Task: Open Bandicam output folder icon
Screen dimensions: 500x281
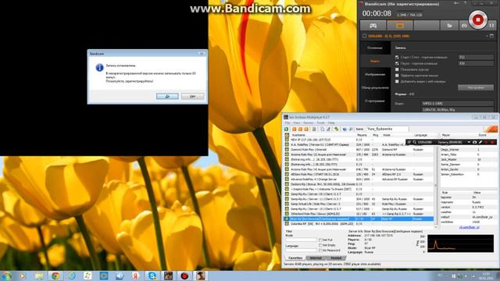Action: click(x=449, y=26)
